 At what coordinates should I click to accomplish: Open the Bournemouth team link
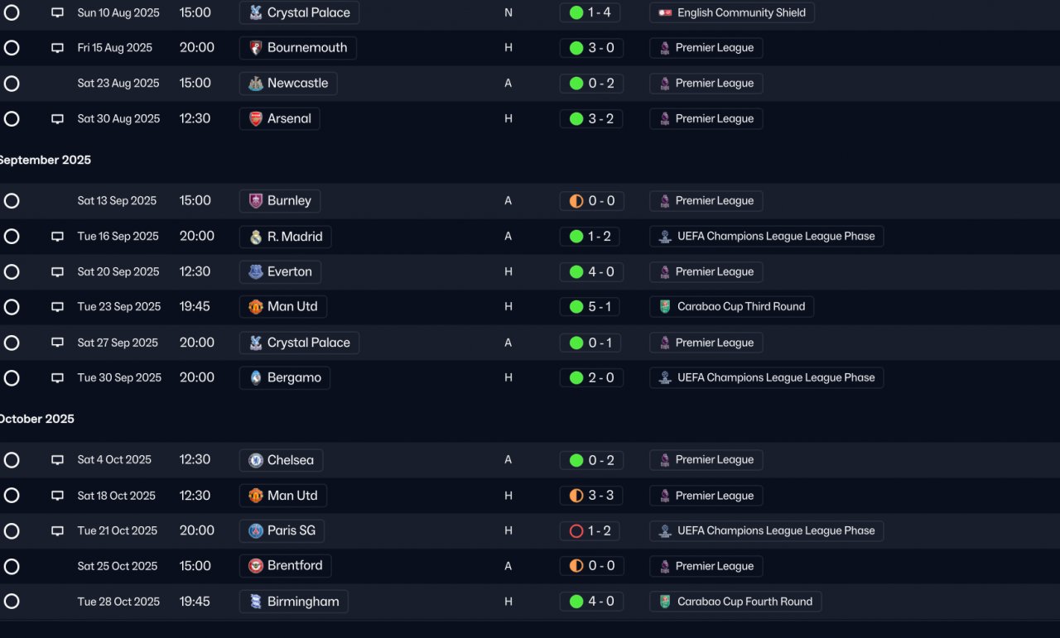click(298, 48)
